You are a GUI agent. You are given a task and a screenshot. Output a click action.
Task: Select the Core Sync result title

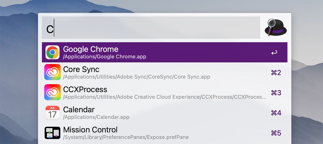81,69
